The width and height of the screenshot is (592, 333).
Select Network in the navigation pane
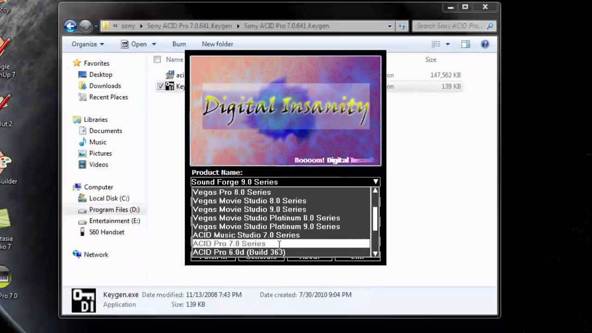point(96,254)
